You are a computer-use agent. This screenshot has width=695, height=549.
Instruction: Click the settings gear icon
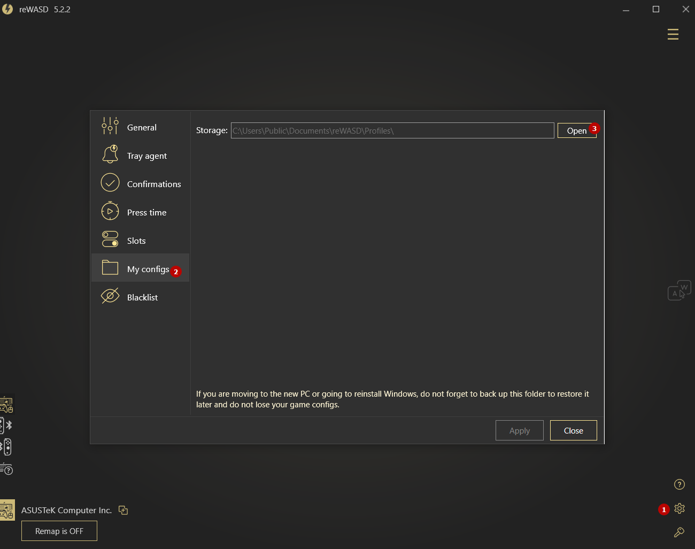tap(679, 508)
